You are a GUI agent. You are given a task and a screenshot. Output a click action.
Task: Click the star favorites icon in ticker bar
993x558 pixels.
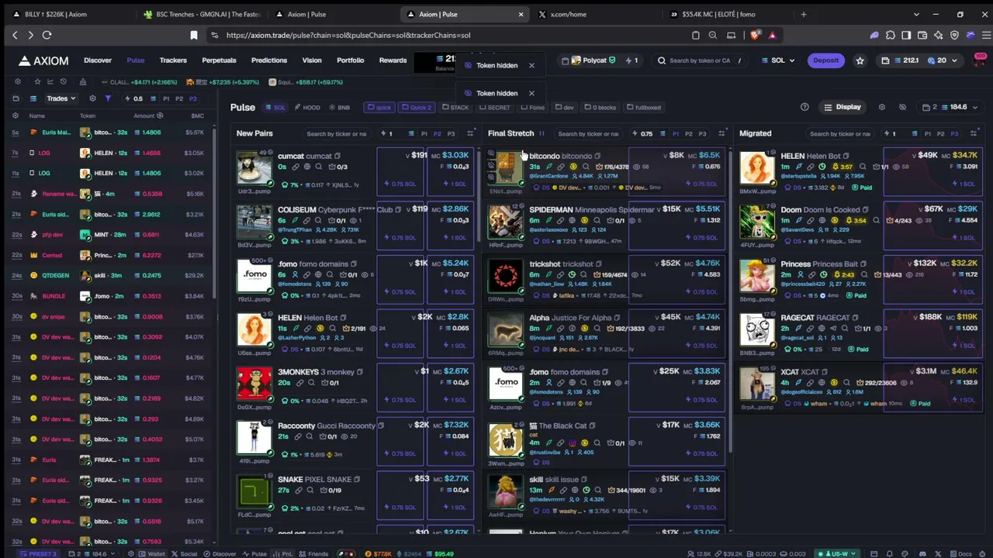click(37, 81)
